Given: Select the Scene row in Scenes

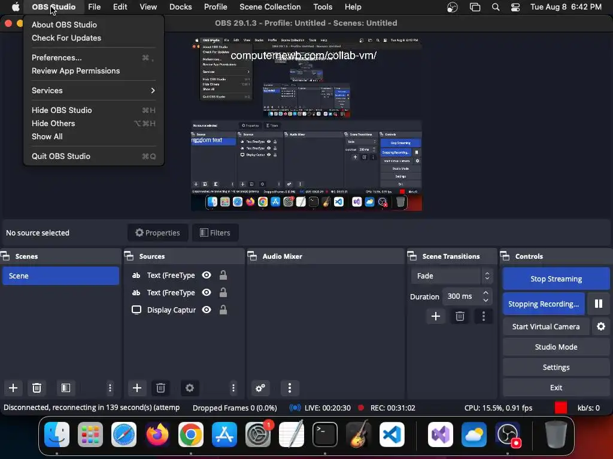Looking at the screenshot, I should coord(60,276).
